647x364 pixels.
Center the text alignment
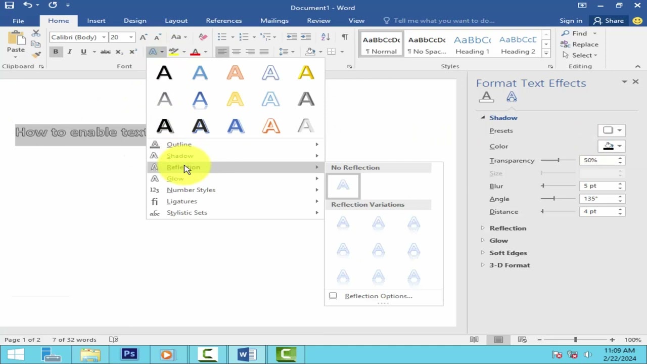click(x=236, y=52)
